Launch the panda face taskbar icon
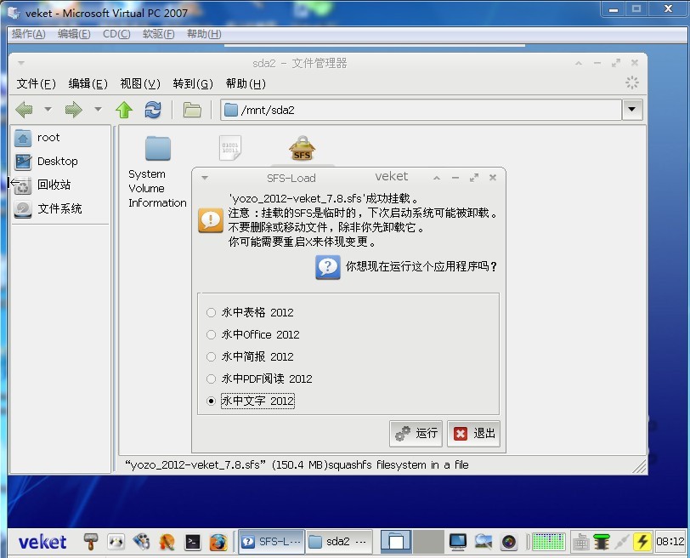690x558 pixels. coord(116,542)
